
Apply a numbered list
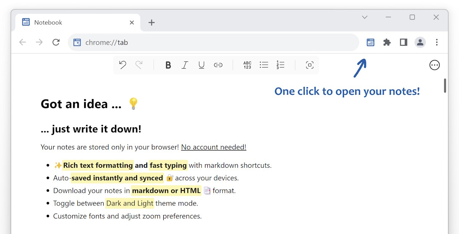pyautogui.click(x=280, y=65)
